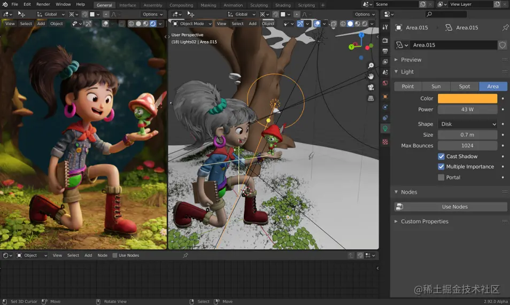
Task: Open the World properties tab (red globe)
Action: click(385, 83)
